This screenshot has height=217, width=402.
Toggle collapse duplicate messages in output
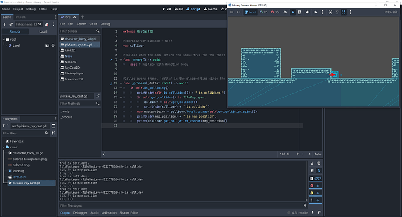click(312, 170)
